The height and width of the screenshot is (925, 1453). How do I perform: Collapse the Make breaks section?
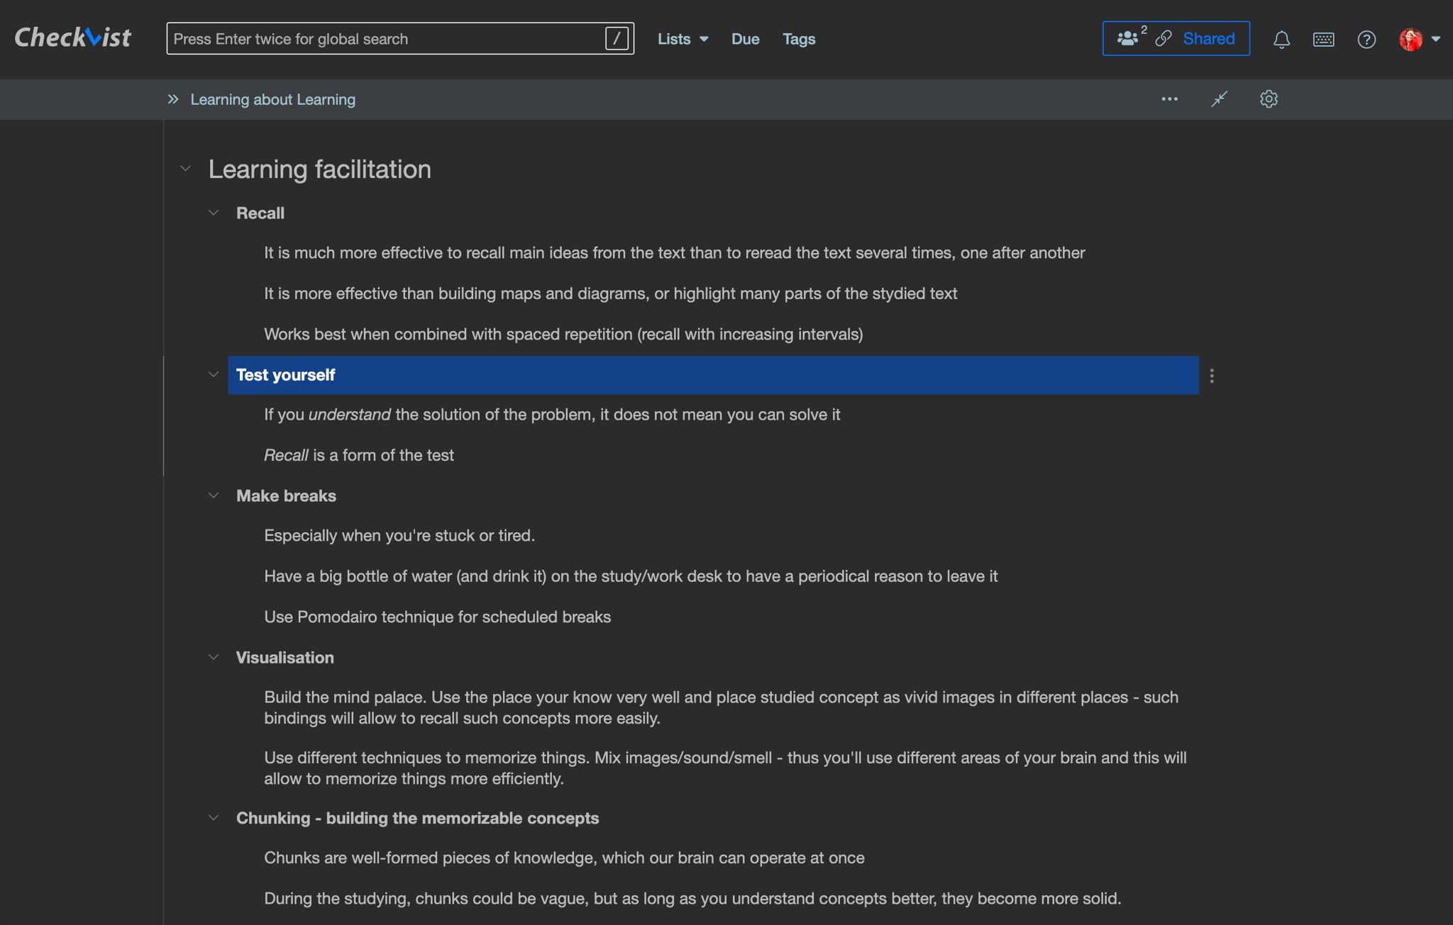tap(214, 495)
